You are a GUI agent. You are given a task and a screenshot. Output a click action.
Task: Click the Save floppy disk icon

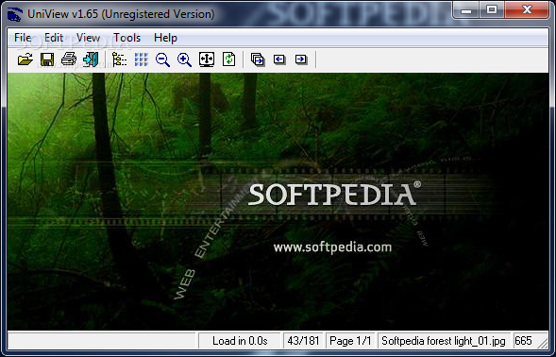click(x=47, y=59)
